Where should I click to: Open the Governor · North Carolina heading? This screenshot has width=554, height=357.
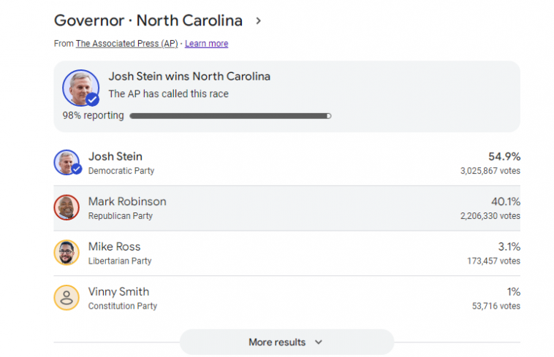click(148, 20)
